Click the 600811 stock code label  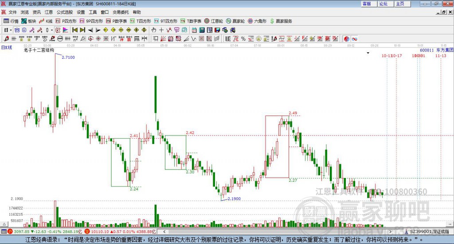pyautogui.click(x=427, y=50)
